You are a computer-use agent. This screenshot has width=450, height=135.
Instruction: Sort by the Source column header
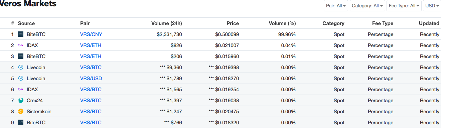point(26,23)
